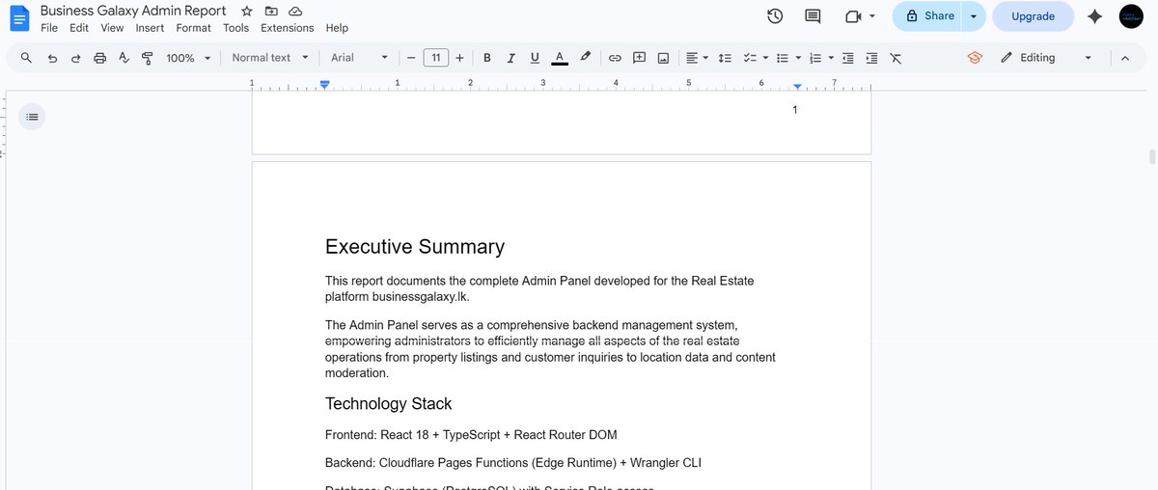
Task: Open the Extensions menu
Action: pos(287,28)
